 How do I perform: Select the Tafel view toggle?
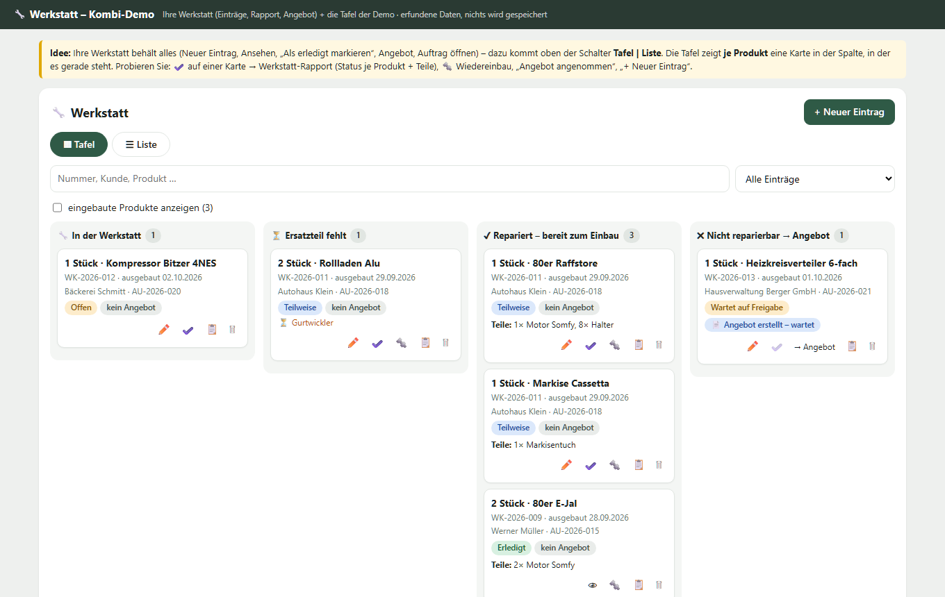pyautogui.click(x=79, y=144)
